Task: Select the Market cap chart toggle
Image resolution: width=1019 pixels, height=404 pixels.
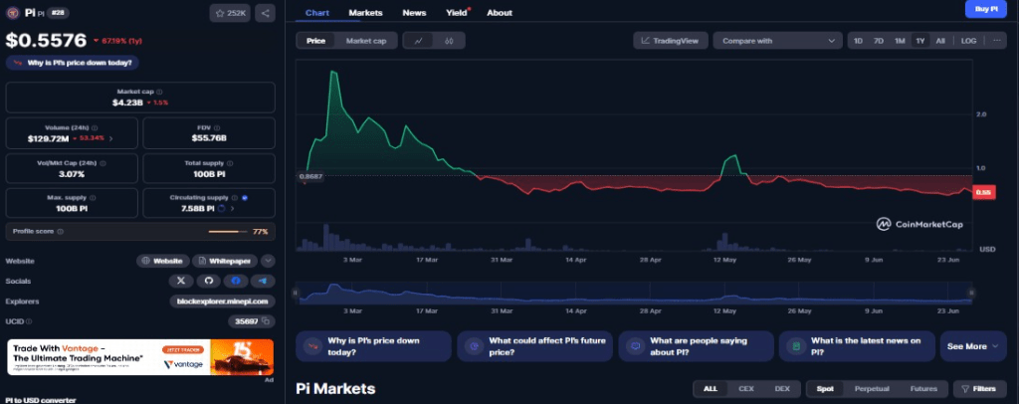Action: pos(366,40)
